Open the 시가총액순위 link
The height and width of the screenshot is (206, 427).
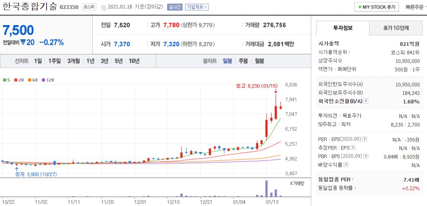334,52
